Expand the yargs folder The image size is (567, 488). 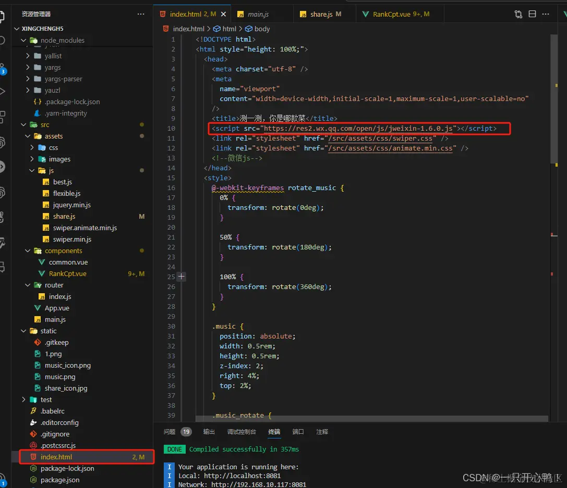coord(28,68)
